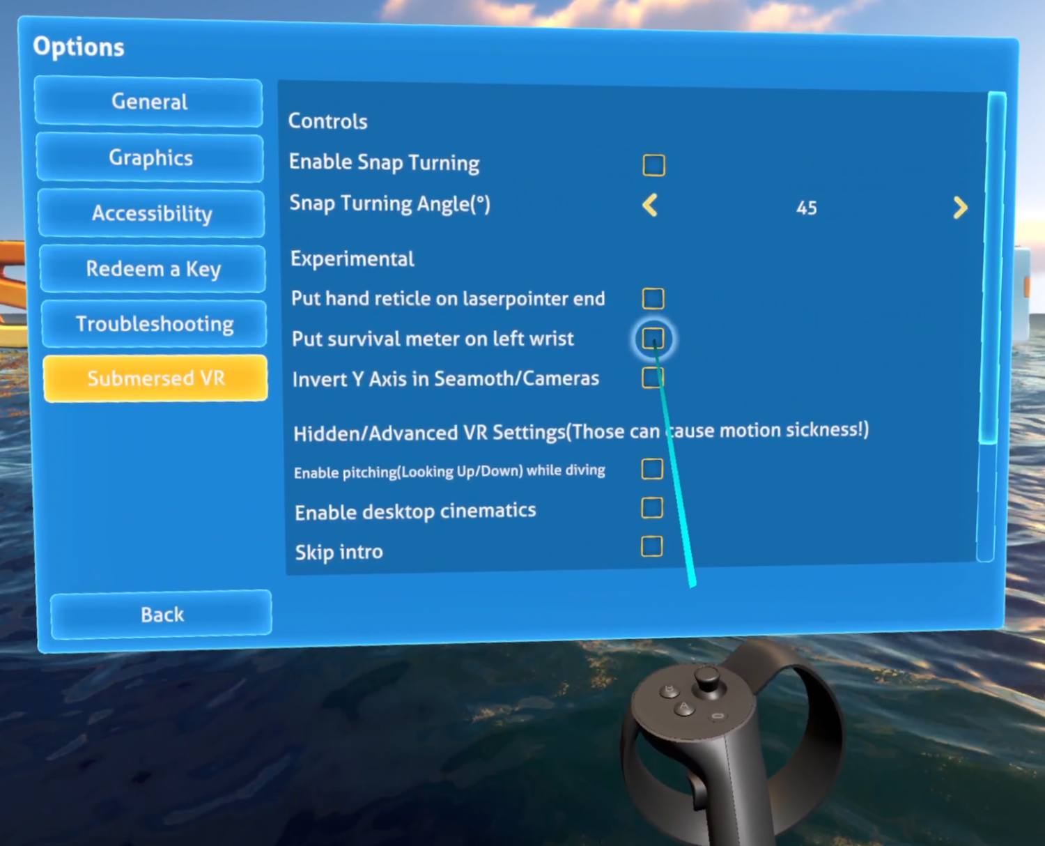Screen dimensions: 1045x846
Task: Click the 45 degree angle value
Action: (x=805, y=207)
